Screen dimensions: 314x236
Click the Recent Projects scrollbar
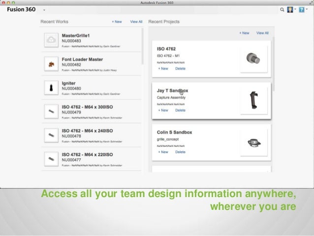(x=273, y=64)
